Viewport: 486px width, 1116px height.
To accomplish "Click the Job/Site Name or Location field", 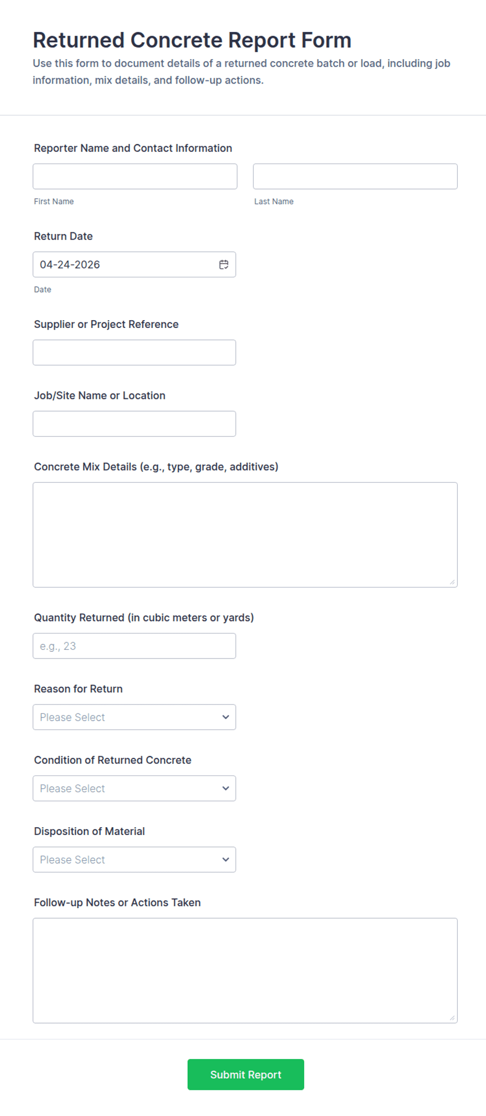I will coord(134,424).
